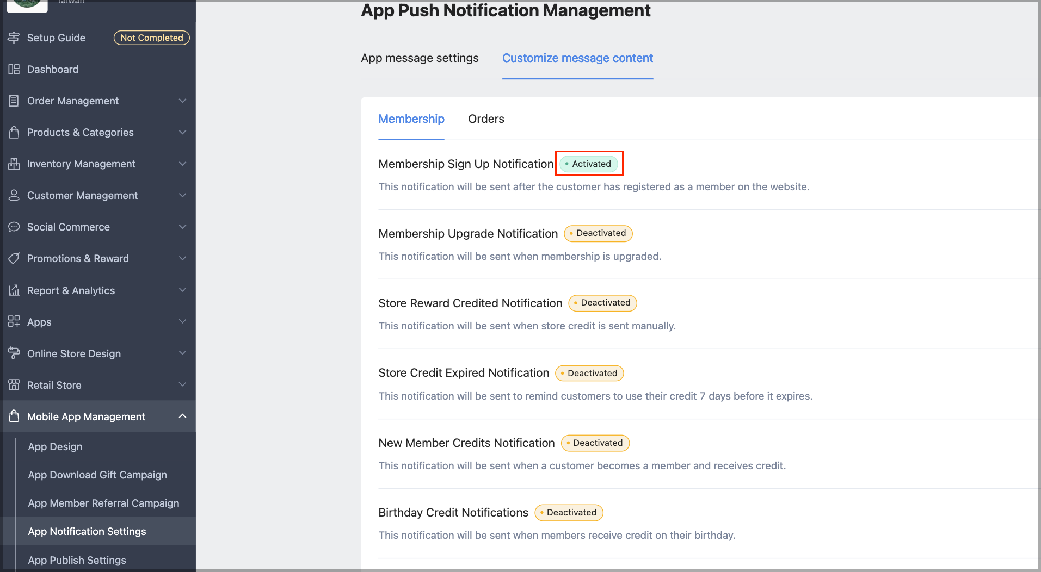
Task: Click the Inventory Management boxes icon
Action: pyautogui.click(x=14, y=164)
